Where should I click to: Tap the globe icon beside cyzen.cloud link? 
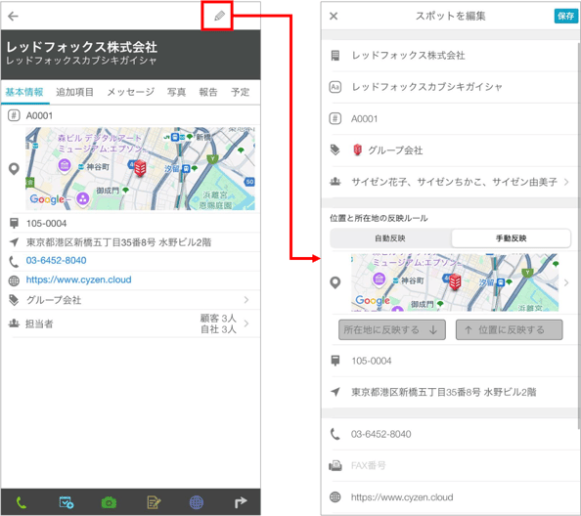(14, 280)
